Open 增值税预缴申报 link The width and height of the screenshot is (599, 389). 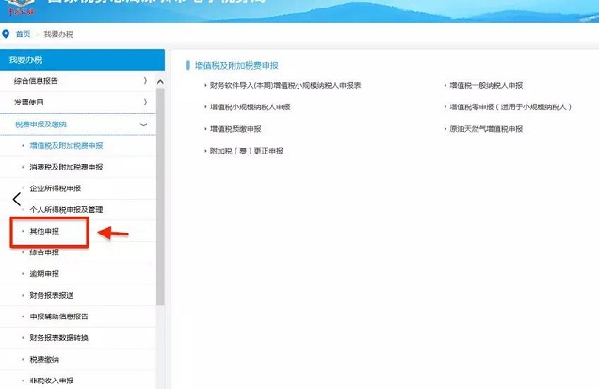tap(235, 129)
